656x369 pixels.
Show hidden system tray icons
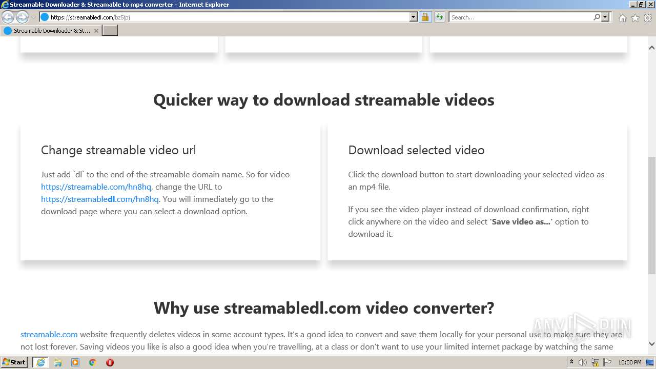pyautogui.click(x=571, y=362)
